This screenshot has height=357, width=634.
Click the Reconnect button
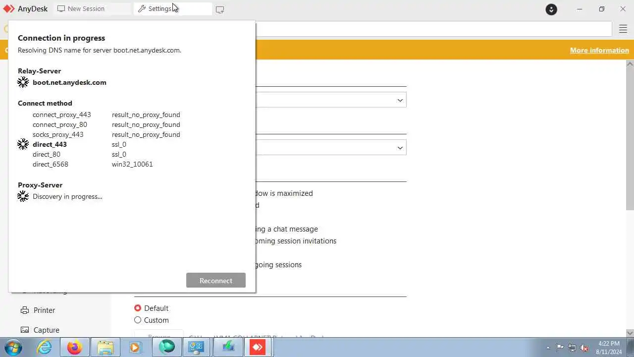[x=216, y=280]
